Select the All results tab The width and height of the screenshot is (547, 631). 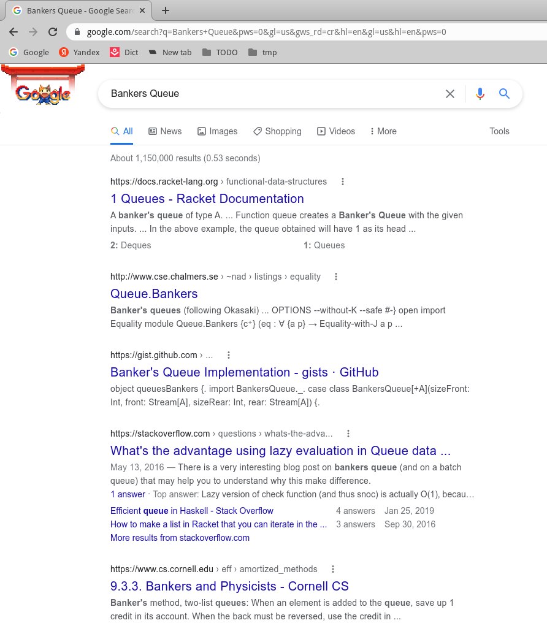[121, 131]
